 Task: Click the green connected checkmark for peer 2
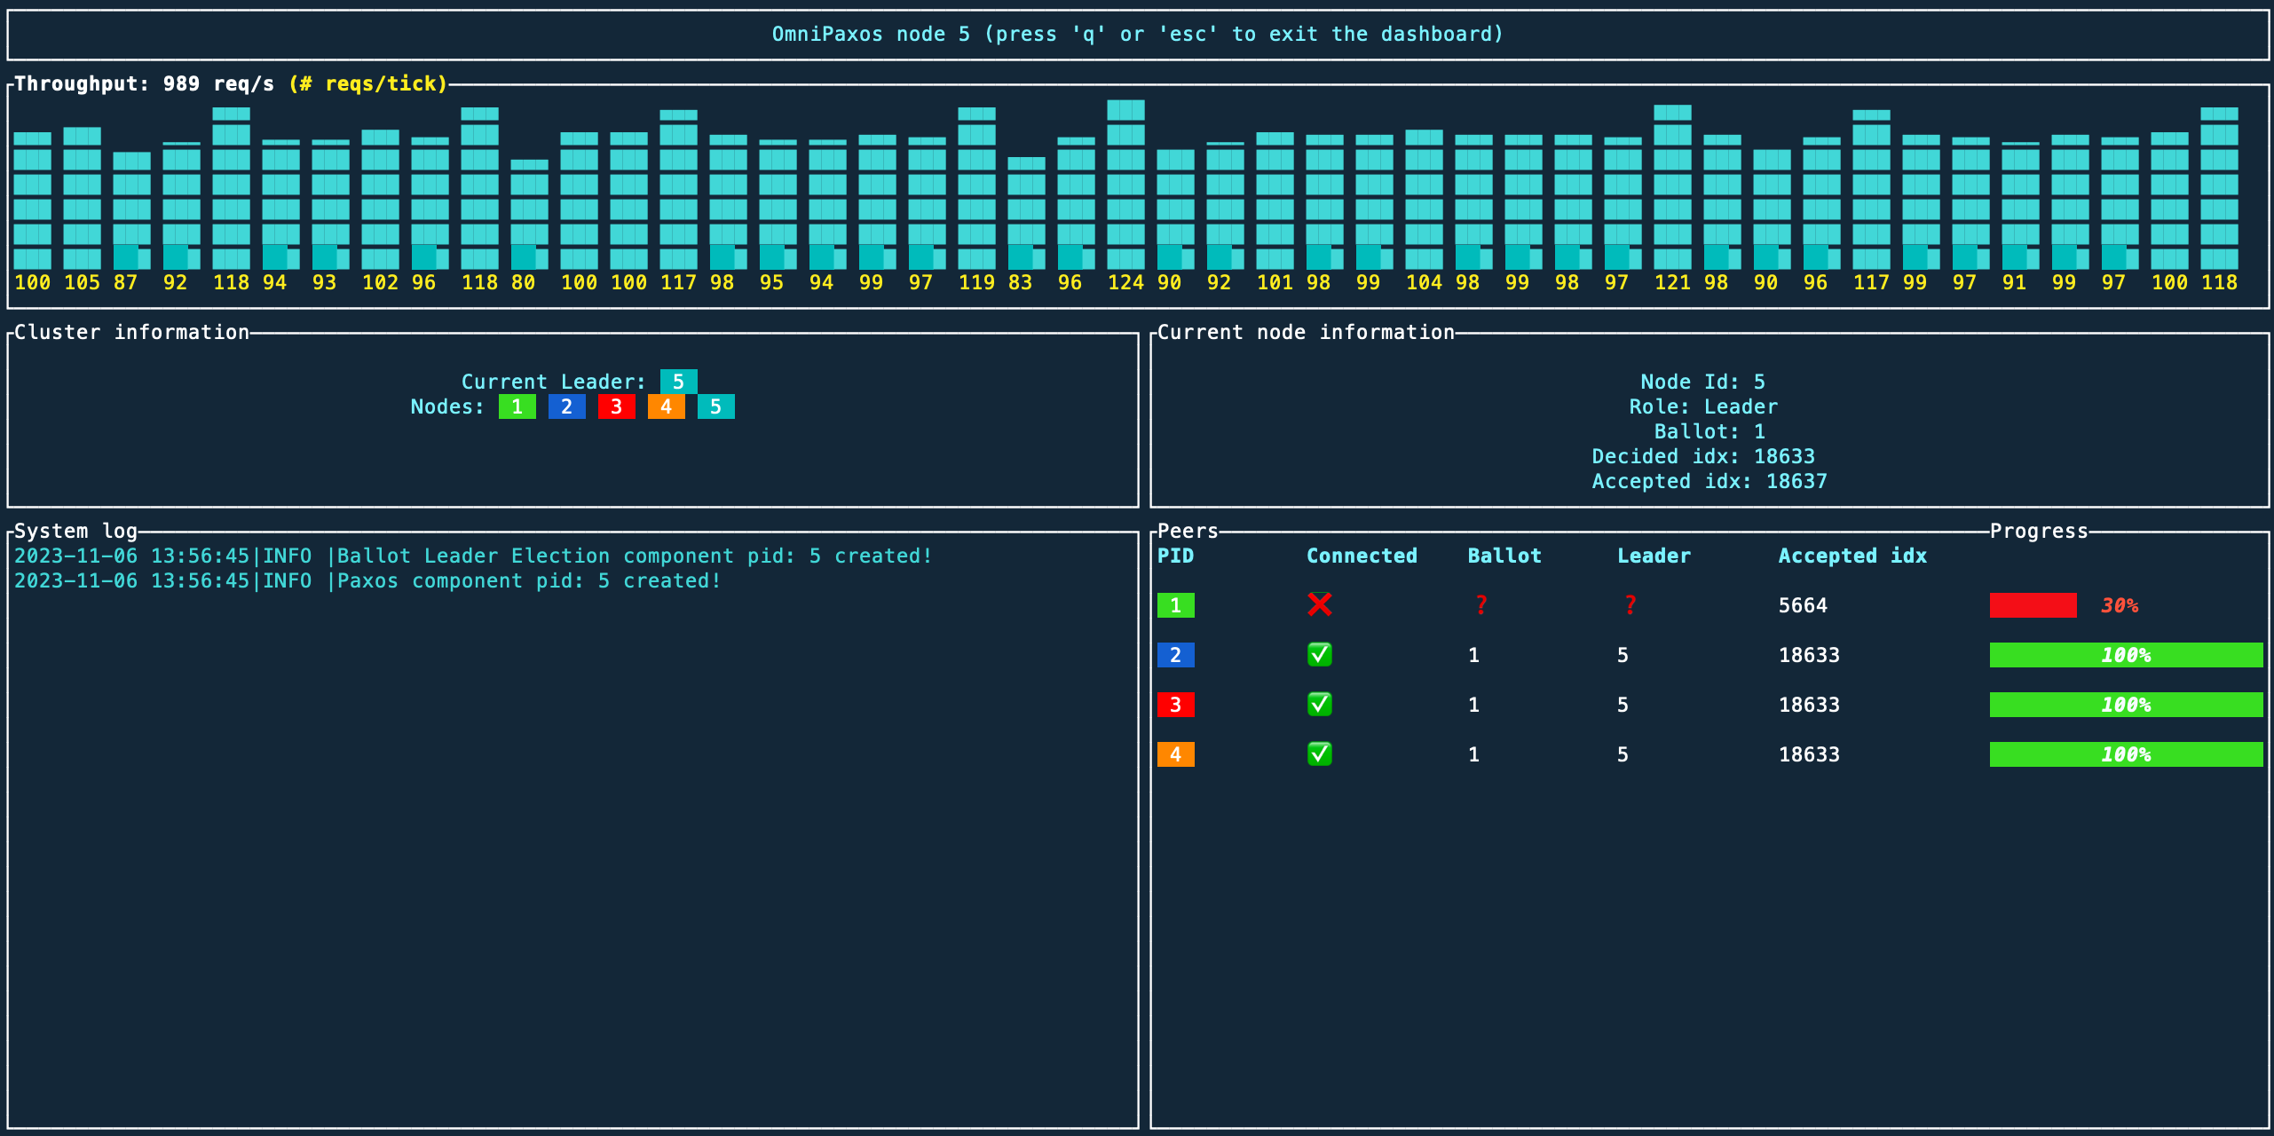click(x=1320, y=655)
